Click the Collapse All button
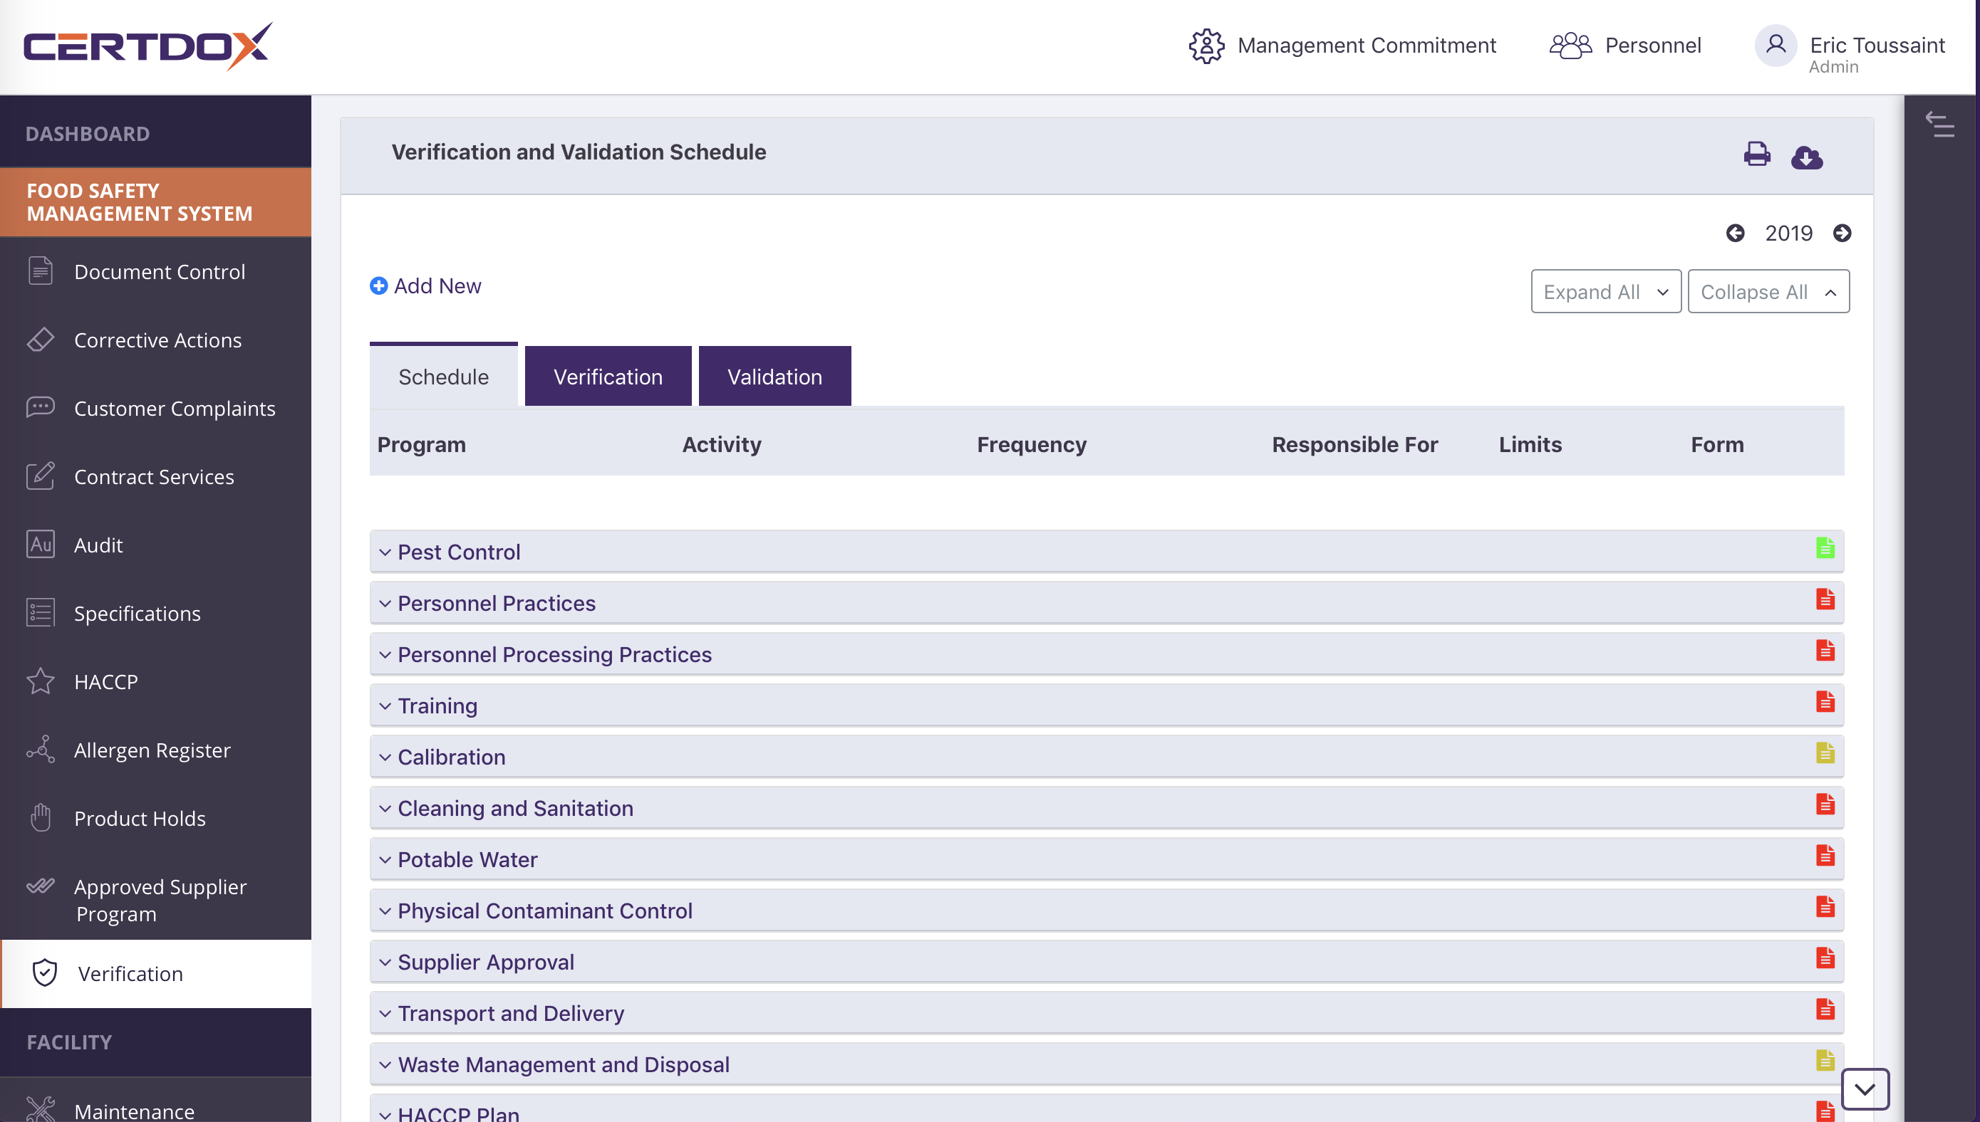Screen dimensions: 1980x1122 (1768, 291)
